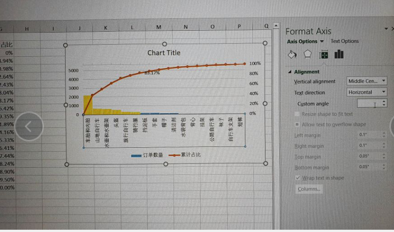Click the Columns... button
The width and height of the screenshot is (394, 232).
(x=309, y=189)
